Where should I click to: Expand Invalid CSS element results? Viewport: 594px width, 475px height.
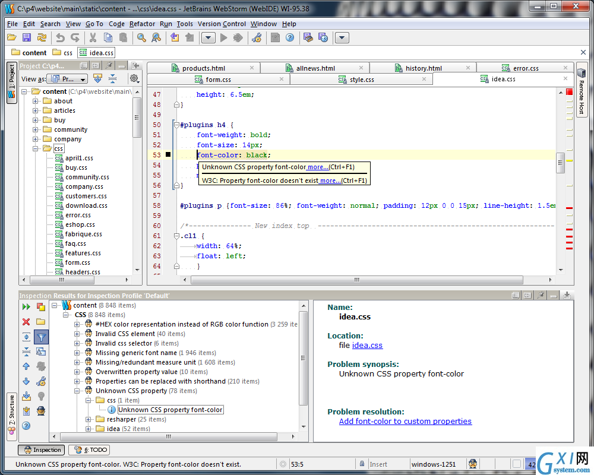77,334
